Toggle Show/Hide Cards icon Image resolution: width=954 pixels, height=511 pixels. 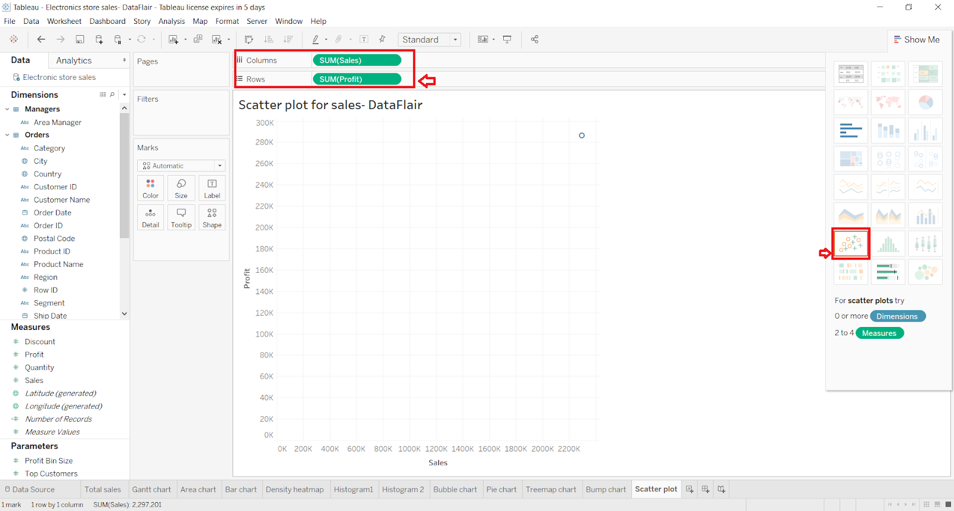point(483,39)
